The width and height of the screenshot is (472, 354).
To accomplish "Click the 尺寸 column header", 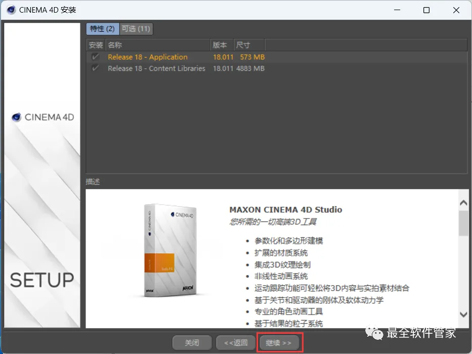I will (249, 45).
